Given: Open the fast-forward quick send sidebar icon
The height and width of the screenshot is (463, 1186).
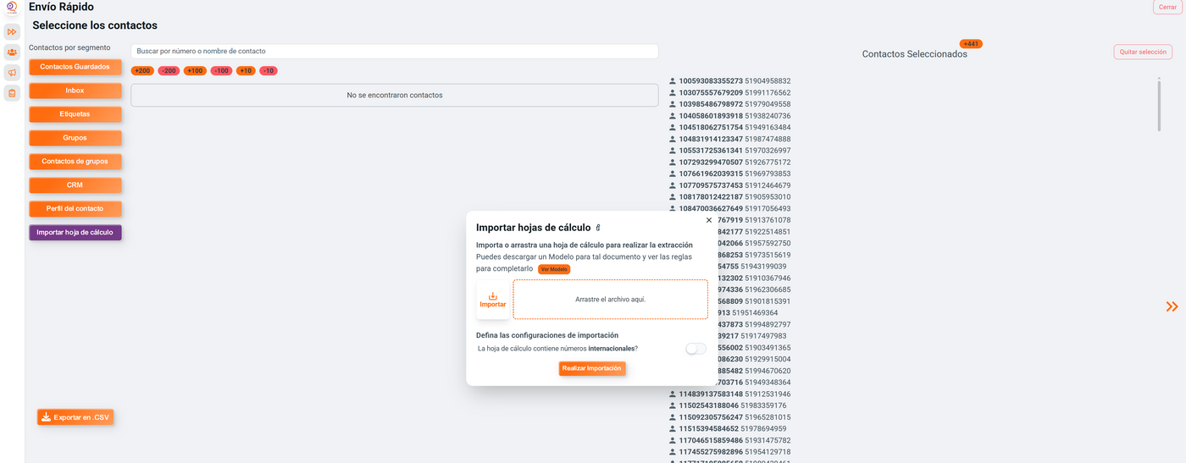Looking at the screenshot, I should [12, 31].
